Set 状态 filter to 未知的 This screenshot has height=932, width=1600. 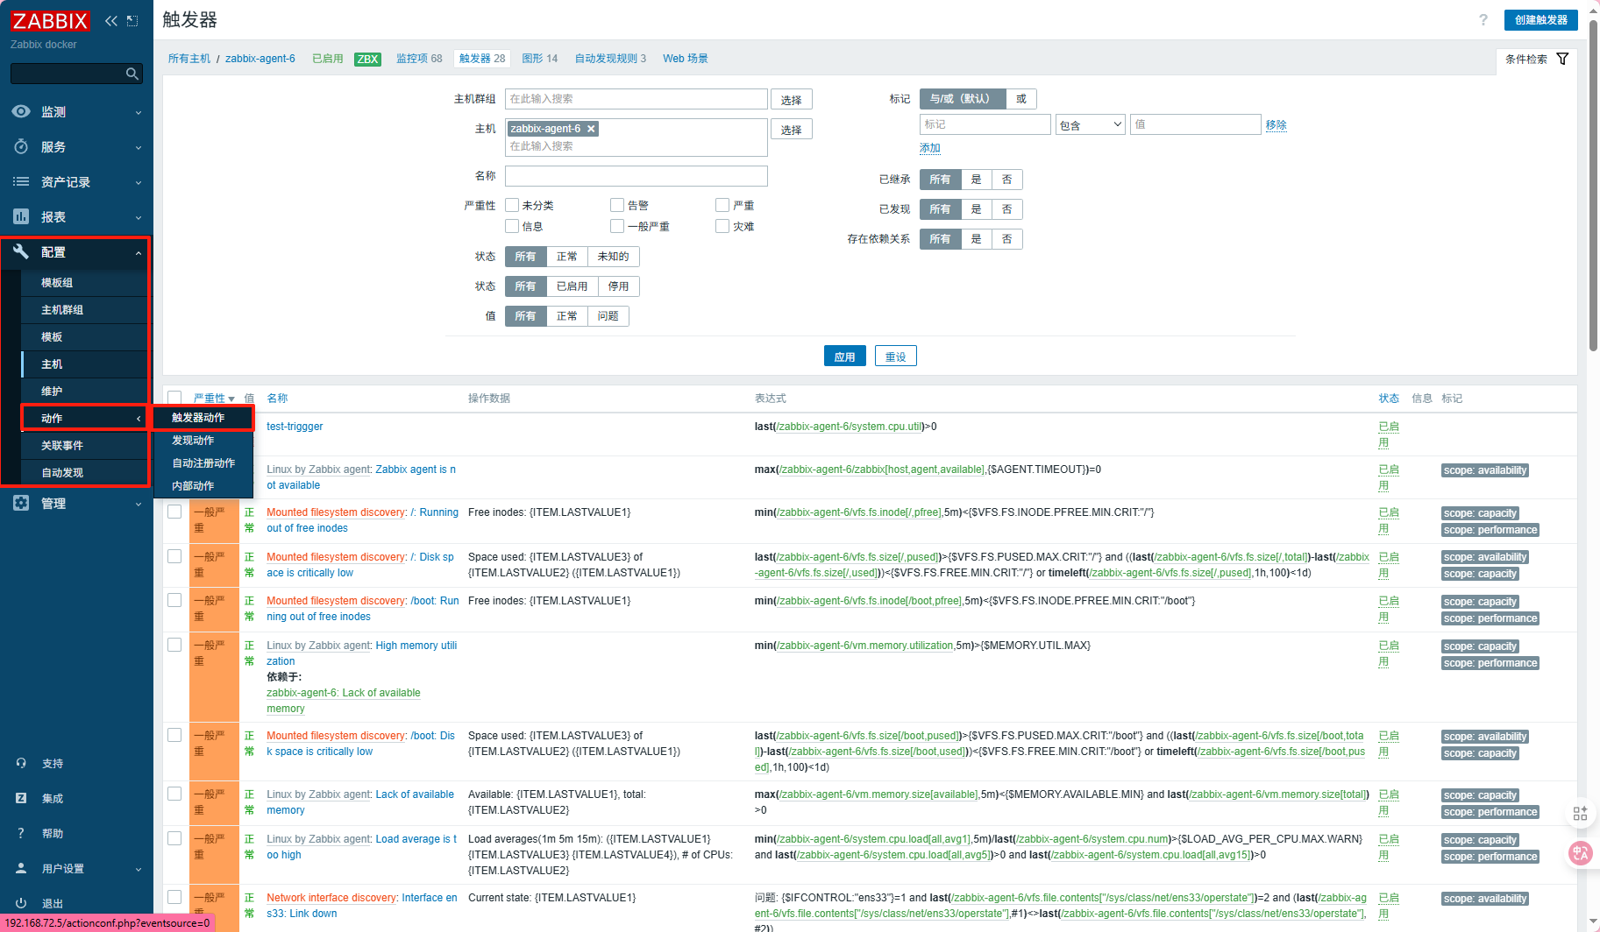pyautogui.click(x=613, y=257)
